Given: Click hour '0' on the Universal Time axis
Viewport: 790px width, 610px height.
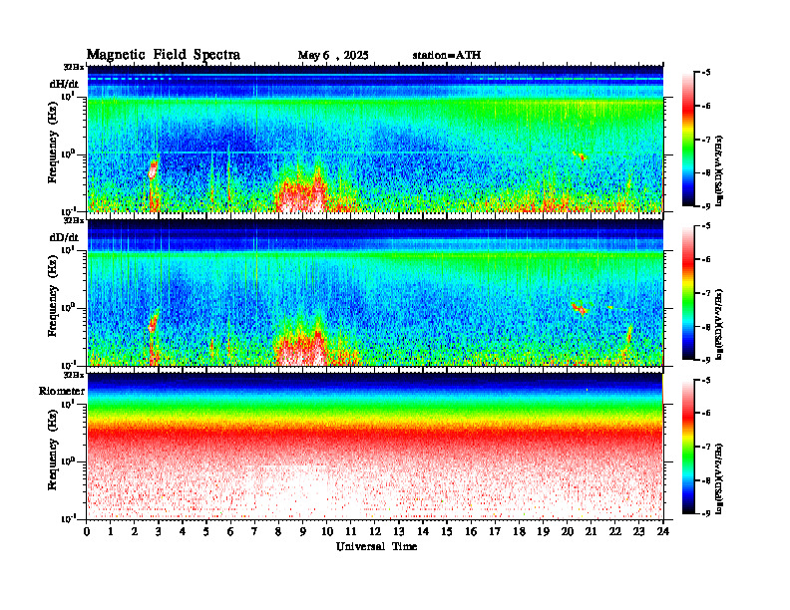Looking at the screenshot, I should point(87,532).
